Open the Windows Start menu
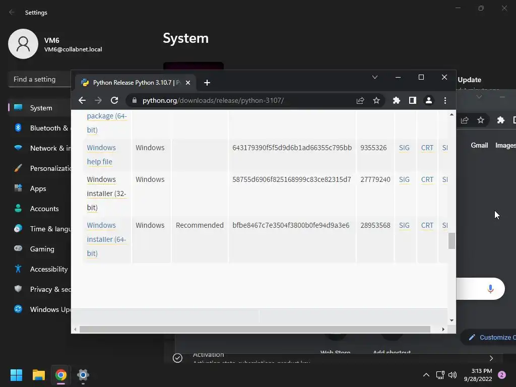This screenshot has height=387, width=516. coord(16,375)
